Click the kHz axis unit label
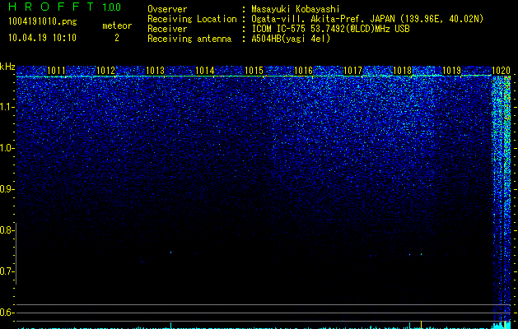Screen dimensions: 518x329 7,67
